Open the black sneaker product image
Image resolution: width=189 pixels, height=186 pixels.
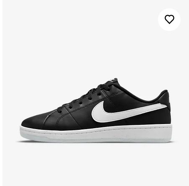[96, 110]
